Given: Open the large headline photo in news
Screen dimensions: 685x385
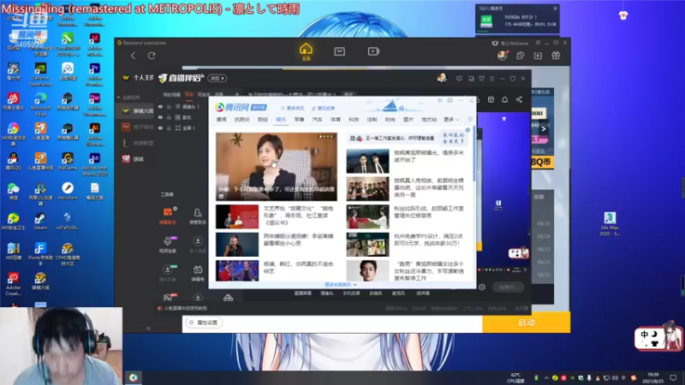Looking at the screenshot, I should (276, 166).
